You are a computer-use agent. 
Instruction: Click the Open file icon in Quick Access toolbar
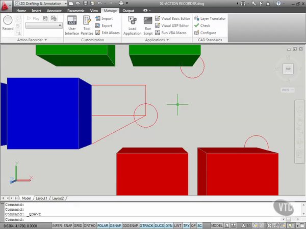pos(78,4)
